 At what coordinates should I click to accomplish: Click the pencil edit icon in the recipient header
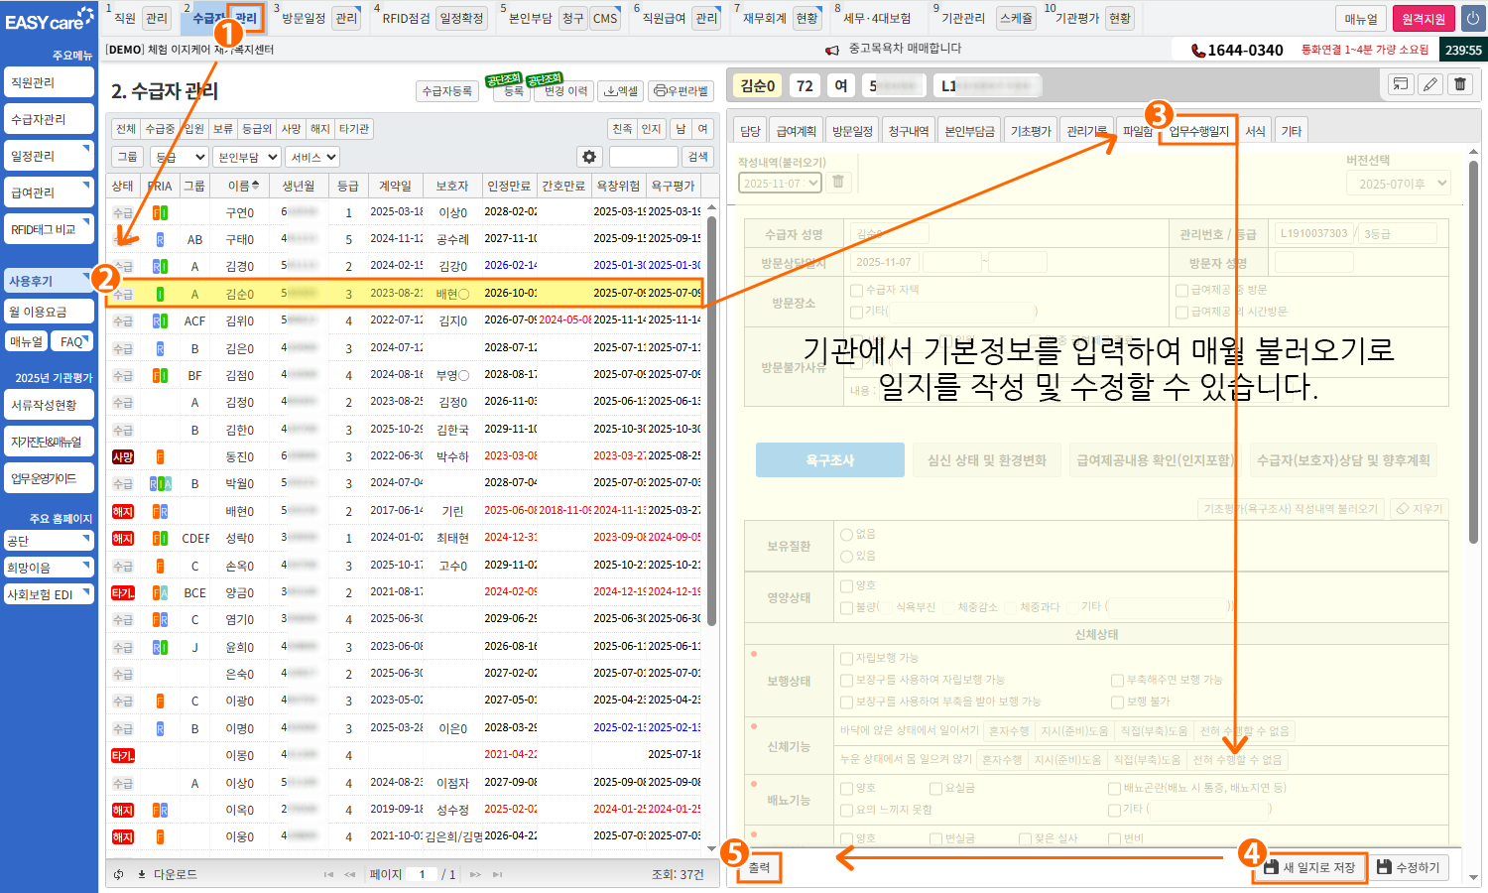point(1429,84)
